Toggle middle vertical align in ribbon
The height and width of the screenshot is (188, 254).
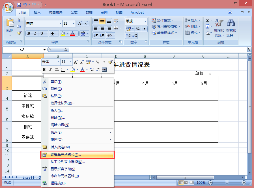102,21
